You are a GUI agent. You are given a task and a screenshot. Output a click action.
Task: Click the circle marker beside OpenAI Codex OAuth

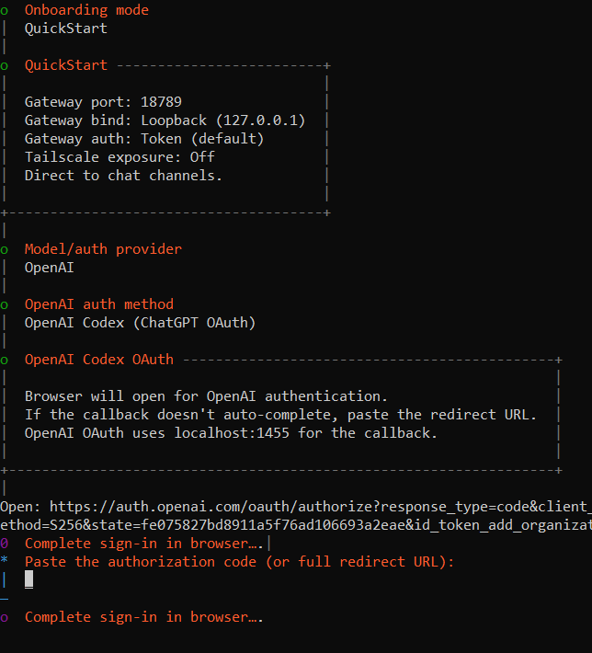tap(5, 360)
